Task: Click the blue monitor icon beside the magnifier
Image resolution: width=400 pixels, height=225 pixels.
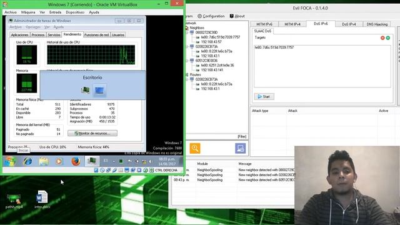Action: (240, 148)
